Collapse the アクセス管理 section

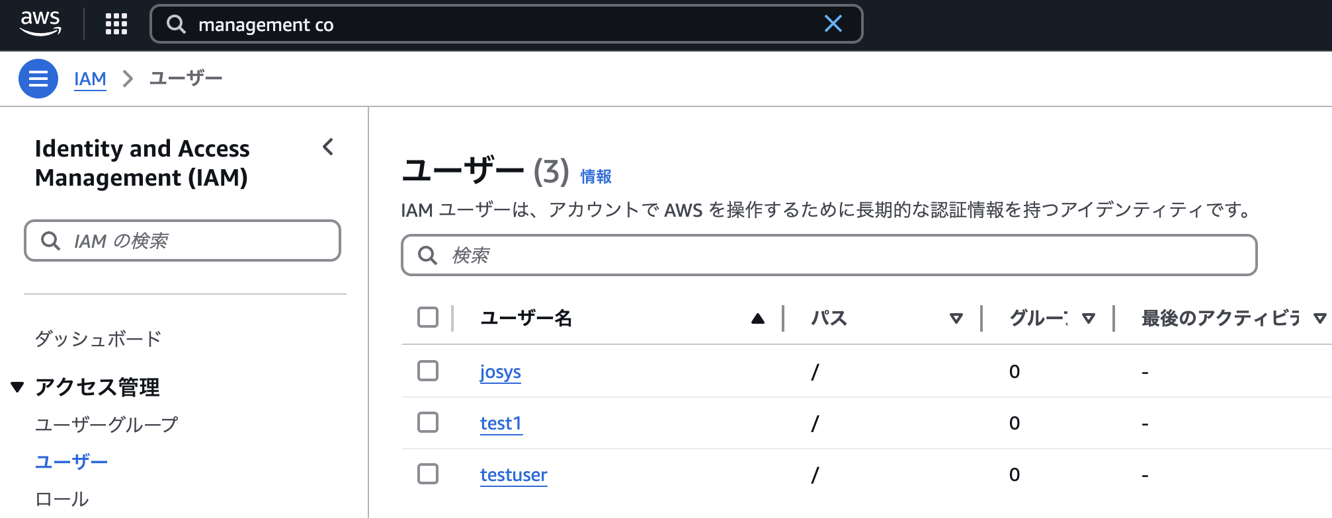(18, 387)
